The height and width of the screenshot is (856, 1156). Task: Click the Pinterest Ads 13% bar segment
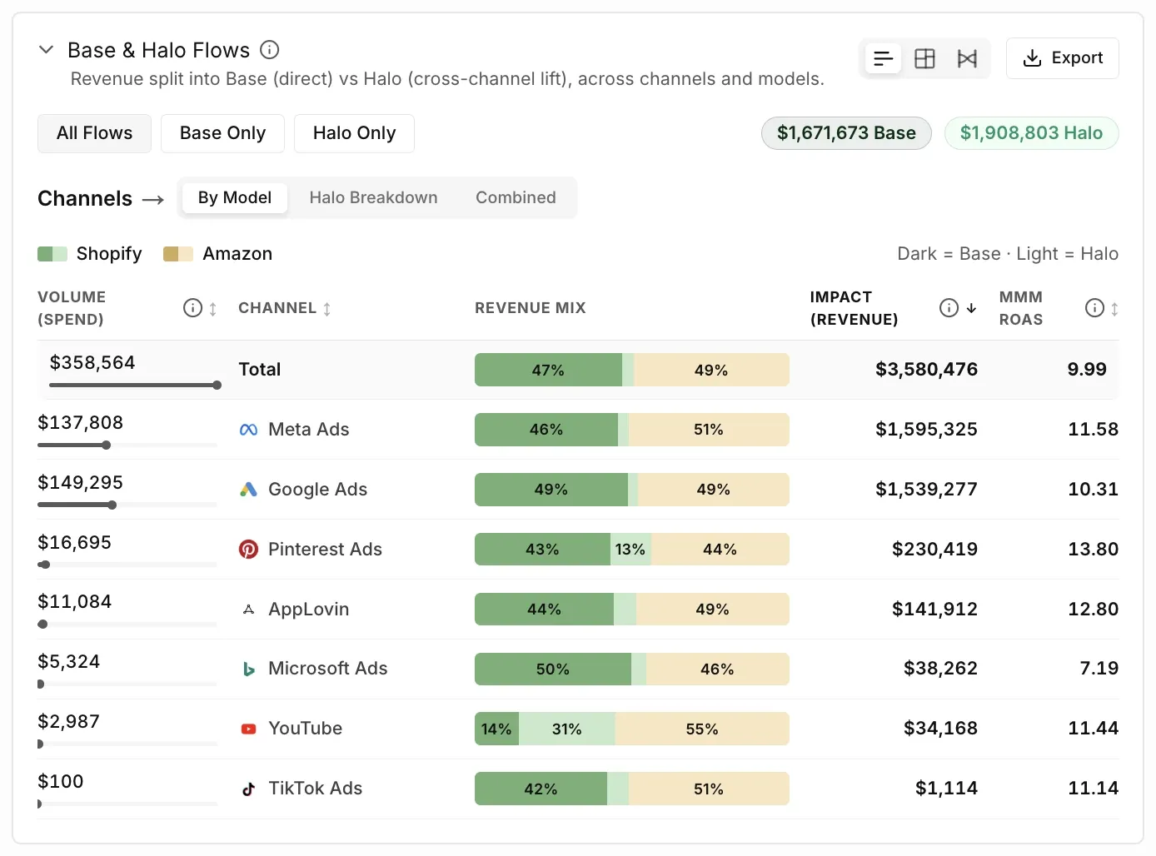(x=630, y=550)
